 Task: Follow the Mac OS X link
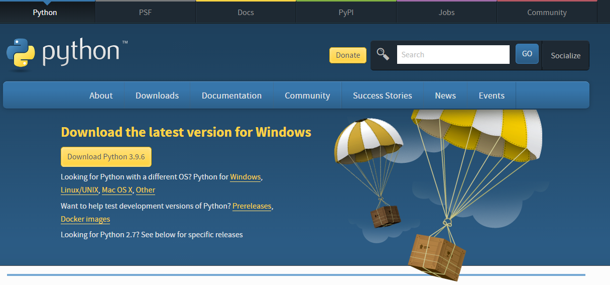117,190
